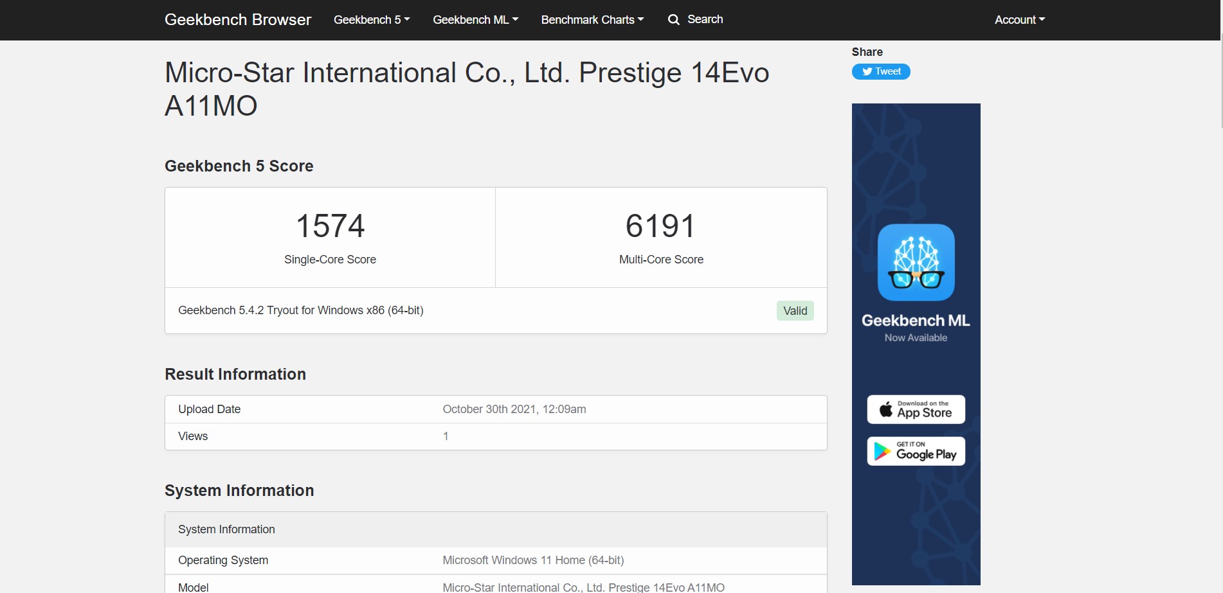Click the Microsoft Windows 11 Home value
The width and height of the screenshot is (1223, 593).
point(532,560)
